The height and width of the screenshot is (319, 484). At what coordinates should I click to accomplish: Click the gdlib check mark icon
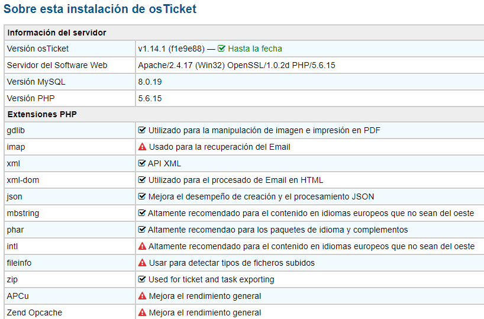(x=141, y=130)
